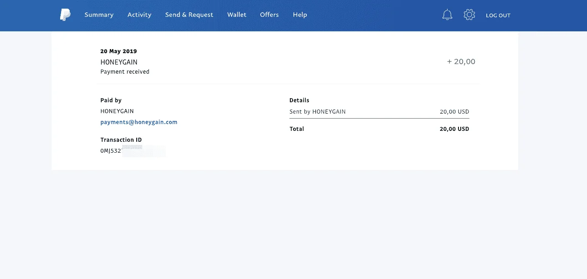Image resolution: width=587 pixels, height=279 pixels.
Task: Go to the Summary menu item
Action: pyautogui.click(x=99, y=15)
